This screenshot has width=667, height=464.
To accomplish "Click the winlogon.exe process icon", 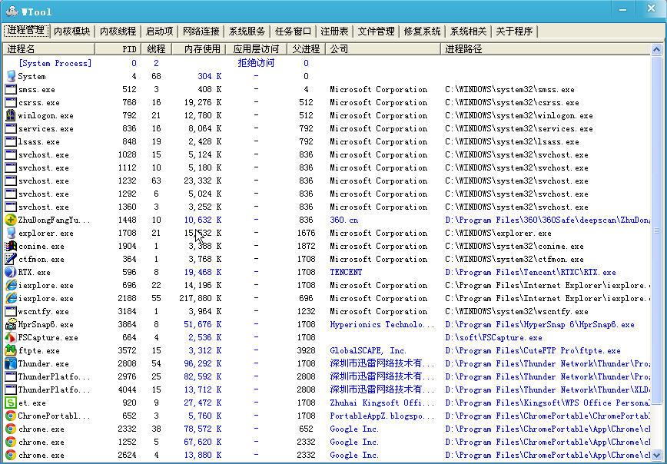I will tap(11, 116).
